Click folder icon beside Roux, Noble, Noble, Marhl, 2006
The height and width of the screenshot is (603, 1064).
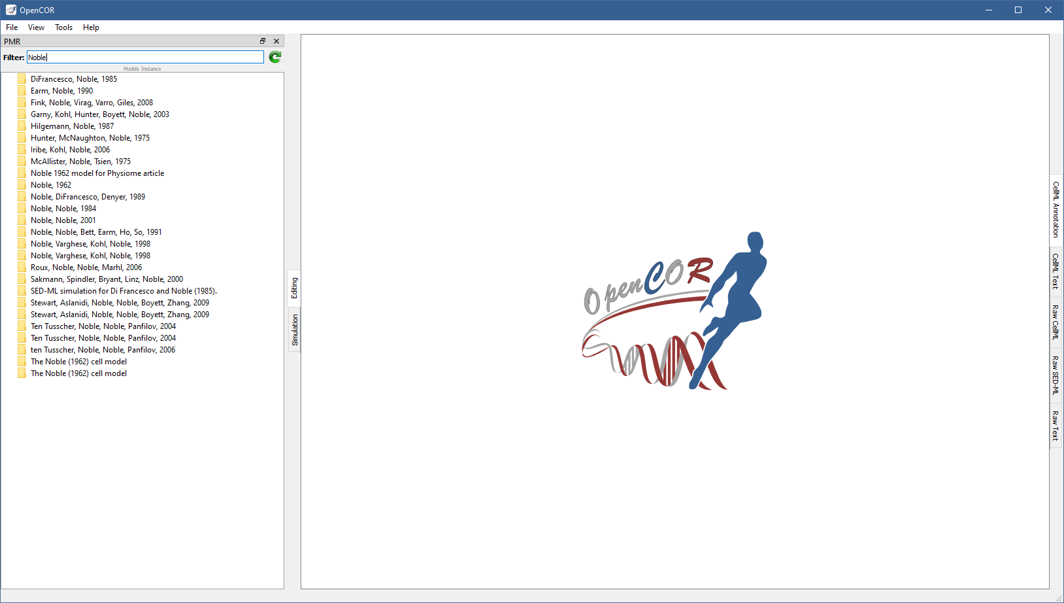(22, 267)
